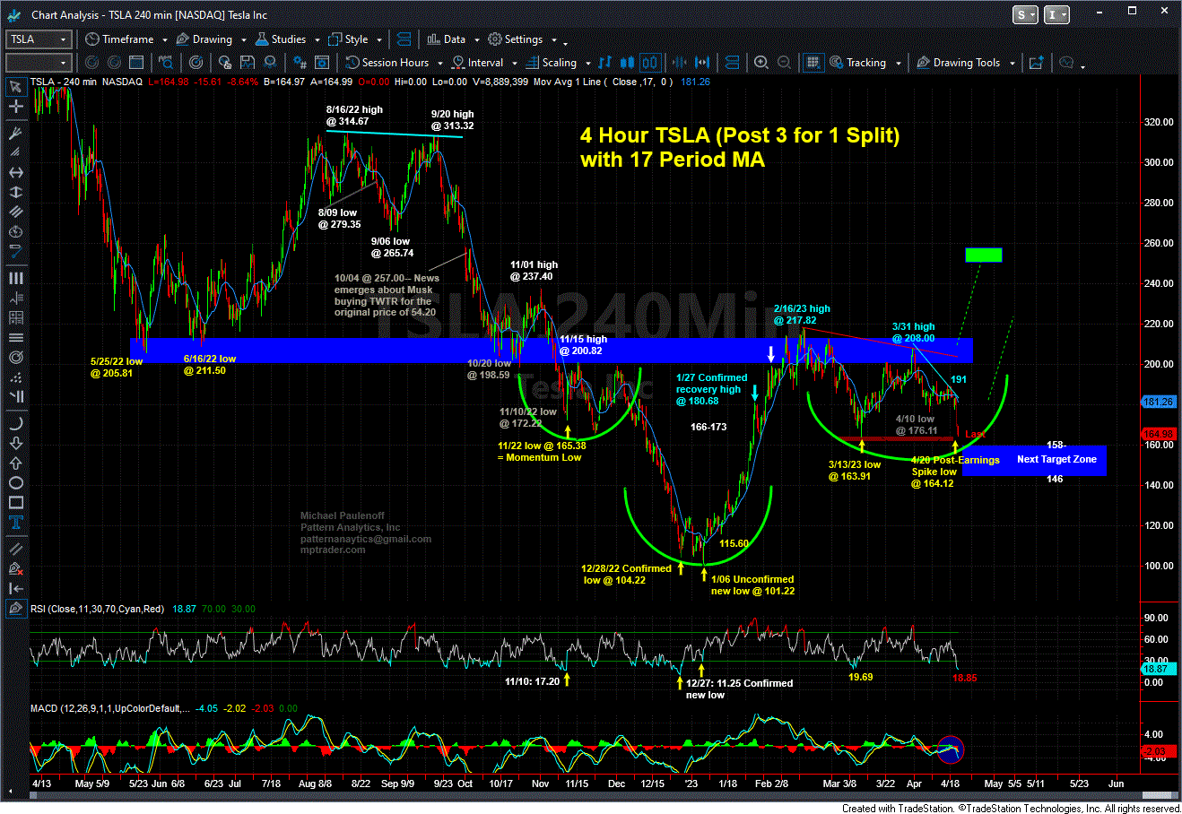Select the time cycles clock tool

point(15,232)
